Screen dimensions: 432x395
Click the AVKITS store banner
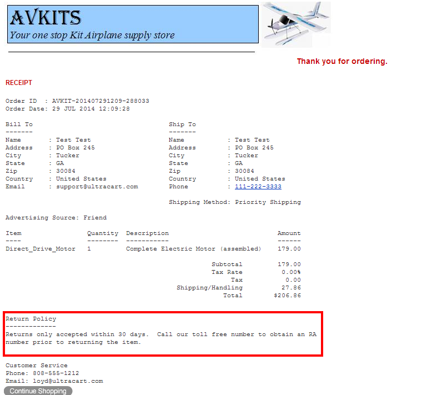coord(133,24)
